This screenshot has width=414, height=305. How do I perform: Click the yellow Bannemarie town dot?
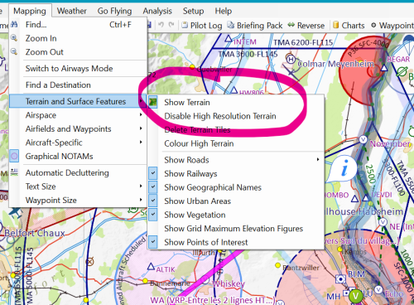tap(145, 281)
